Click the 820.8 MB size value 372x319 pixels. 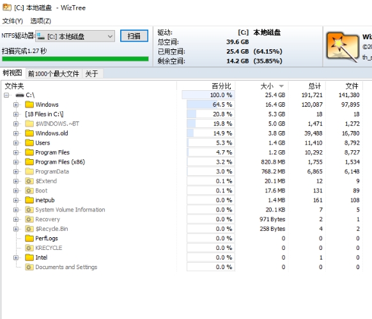pyautogui.click(x=273, y=162)
